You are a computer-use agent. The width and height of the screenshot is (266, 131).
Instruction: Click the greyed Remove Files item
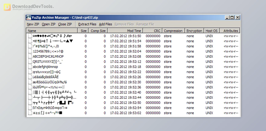124,24
